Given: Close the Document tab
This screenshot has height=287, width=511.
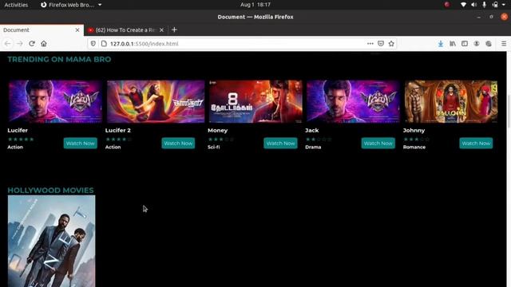Looking at the screenshot, I should click(x=77, y=30).
